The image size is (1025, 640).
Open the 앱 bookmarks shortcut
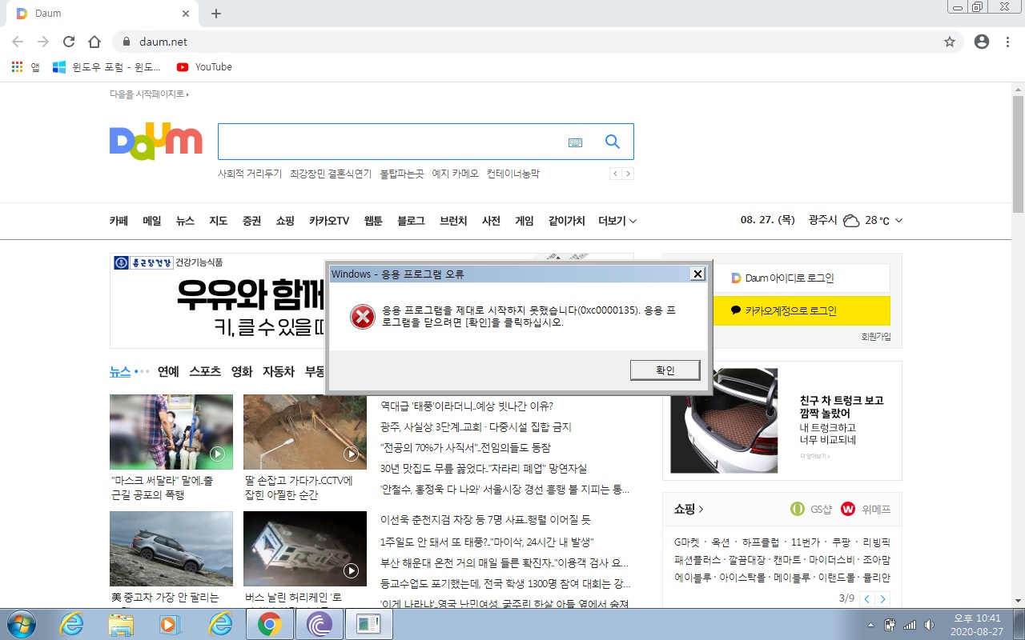pos(26,67)
